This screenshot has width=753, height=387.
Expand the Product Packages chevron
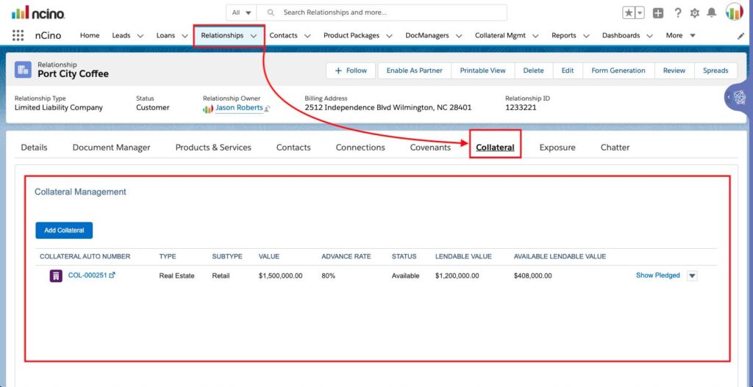coord(390,36)
